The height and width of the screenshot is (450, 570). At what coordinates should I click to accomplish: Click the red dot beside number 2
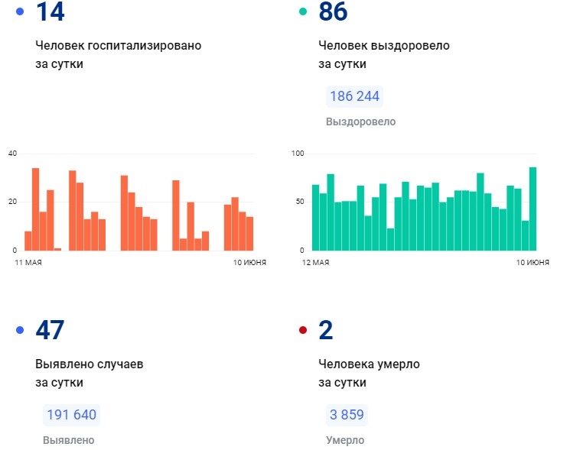[303, 330]
